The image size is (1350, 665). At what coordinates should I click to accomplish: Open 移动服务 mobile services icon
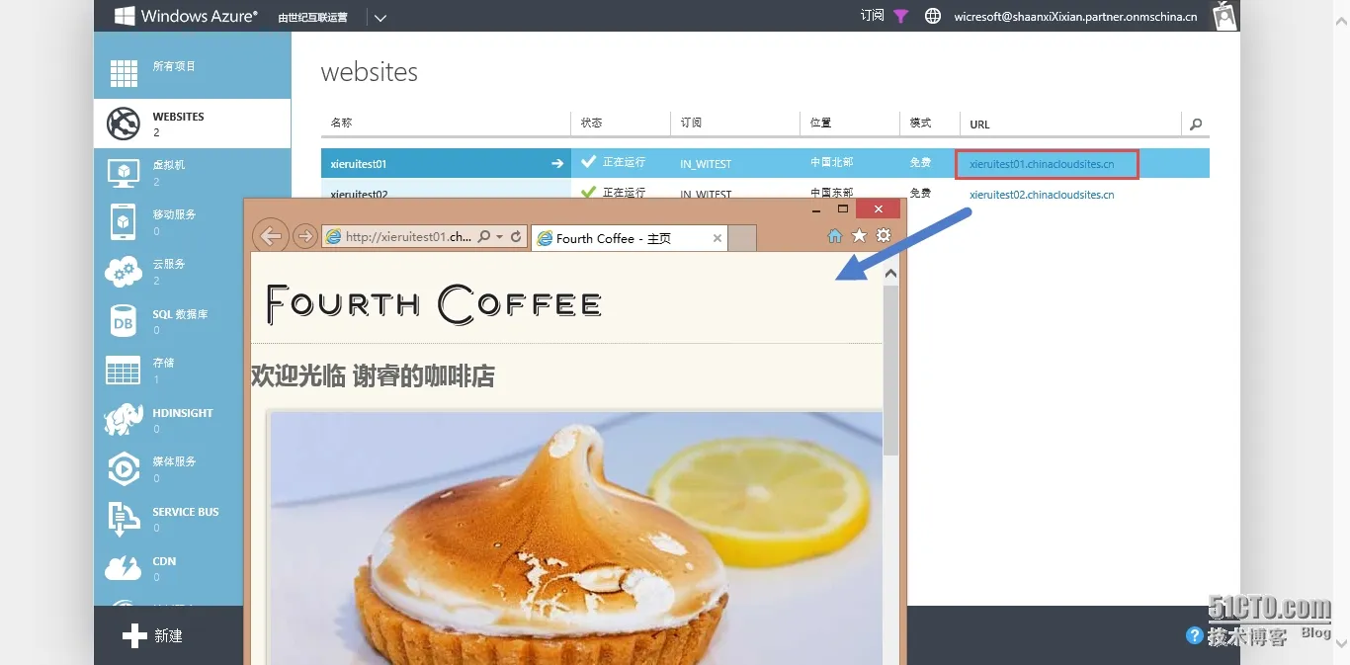pyautogui.click(x=124, y=222)
